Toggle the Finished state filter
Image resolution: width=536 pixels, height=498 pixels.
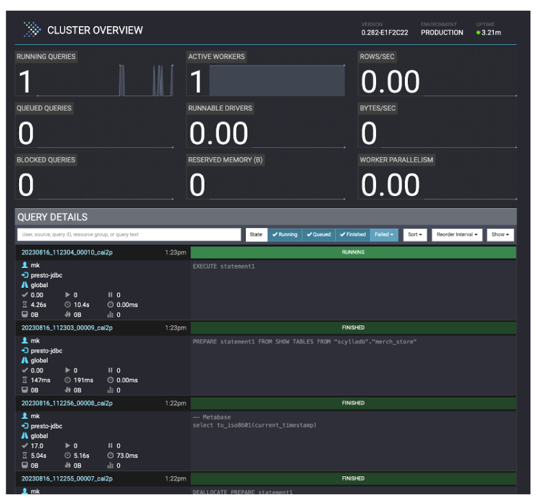click(x=353, y=234)
